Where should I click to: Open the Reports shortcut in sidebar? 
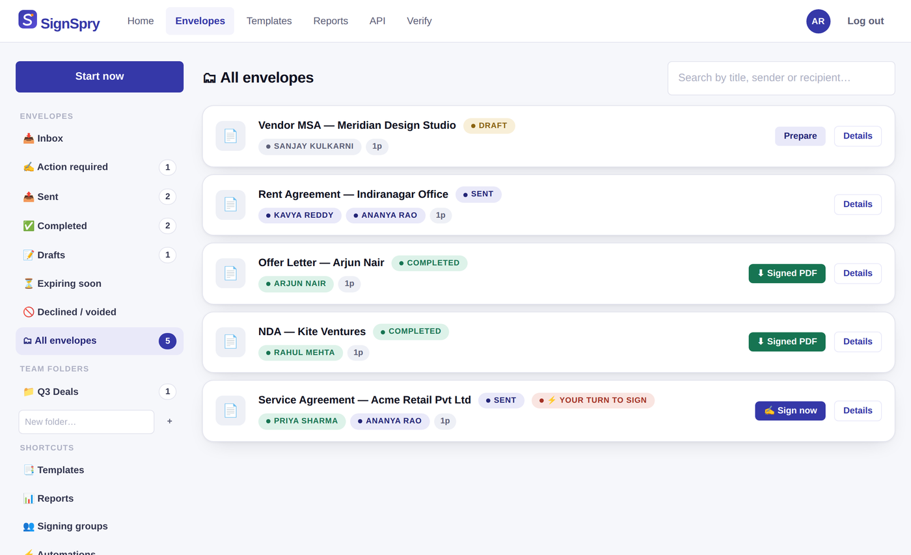pyautogui.click(x=100, y=498)
